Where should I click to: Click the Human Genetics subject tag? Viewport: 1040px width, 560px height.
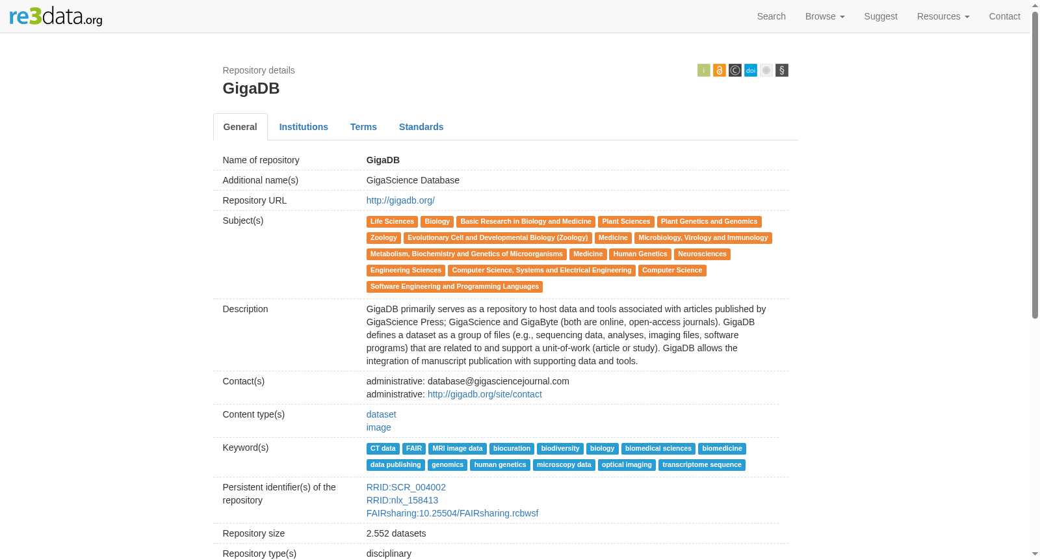640,254
